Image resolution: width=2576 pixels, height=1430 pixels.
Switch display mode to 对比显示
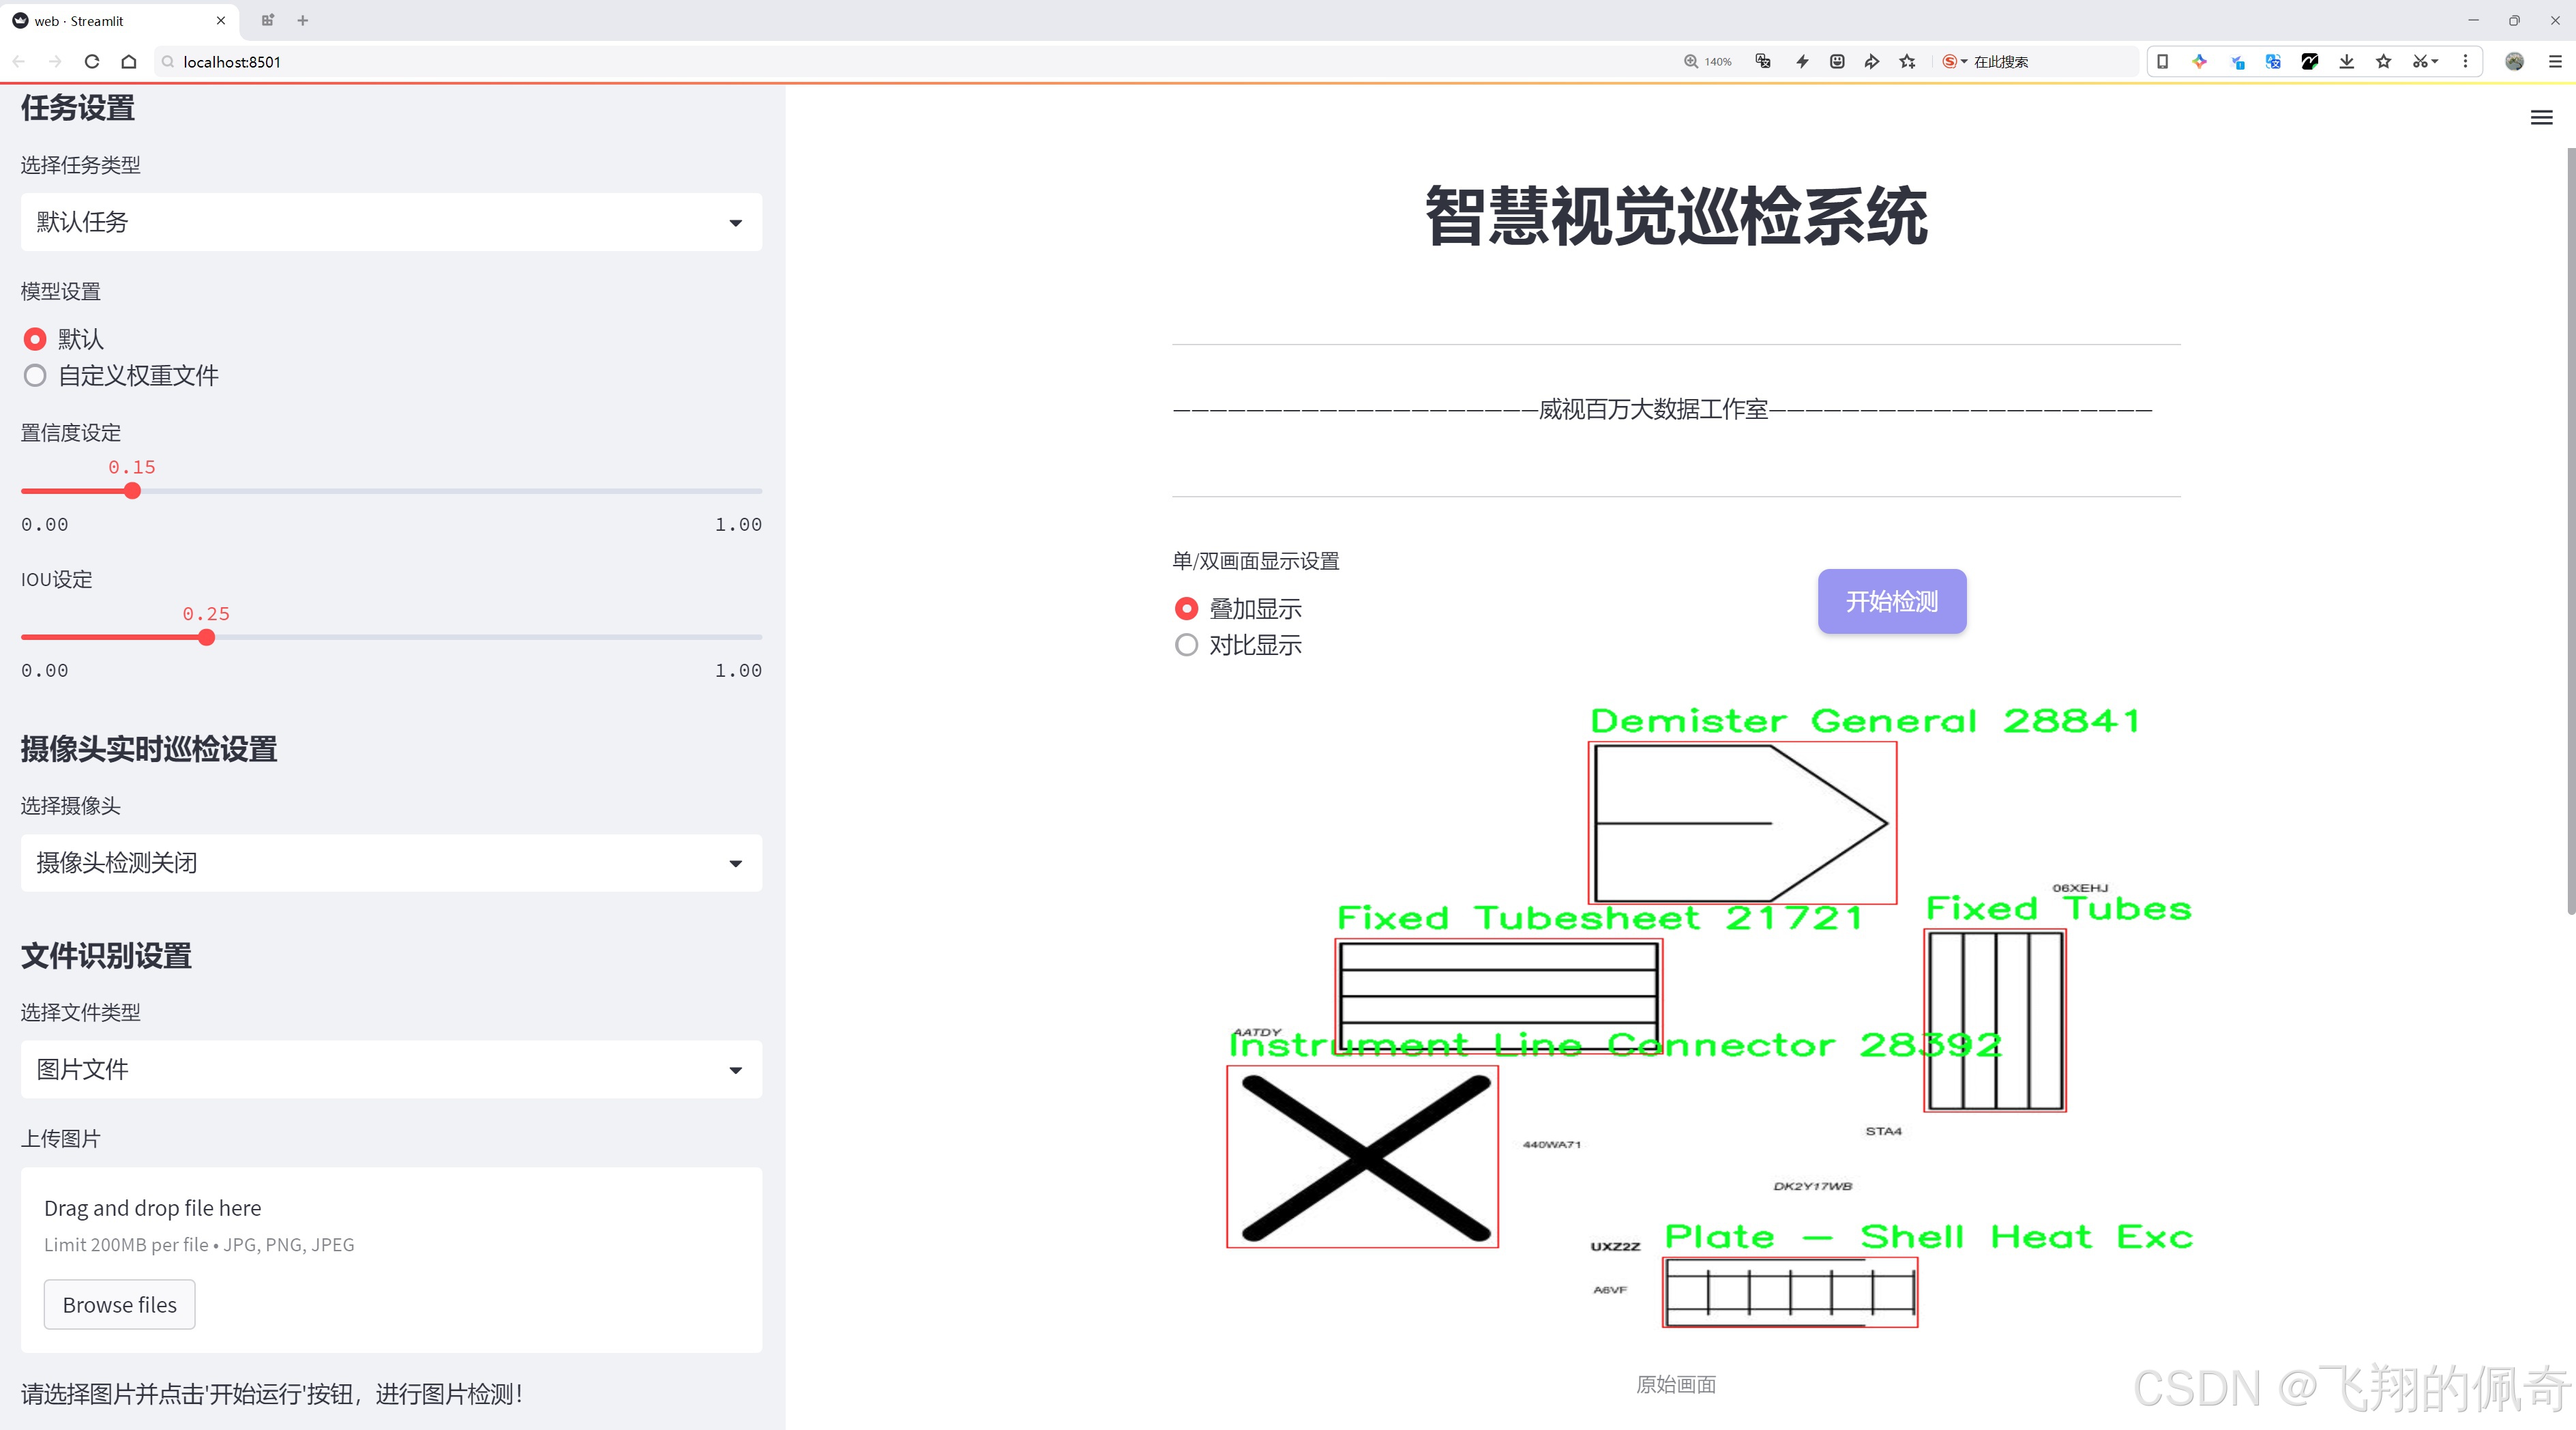pyautogui.click(x=1186, y=645)
